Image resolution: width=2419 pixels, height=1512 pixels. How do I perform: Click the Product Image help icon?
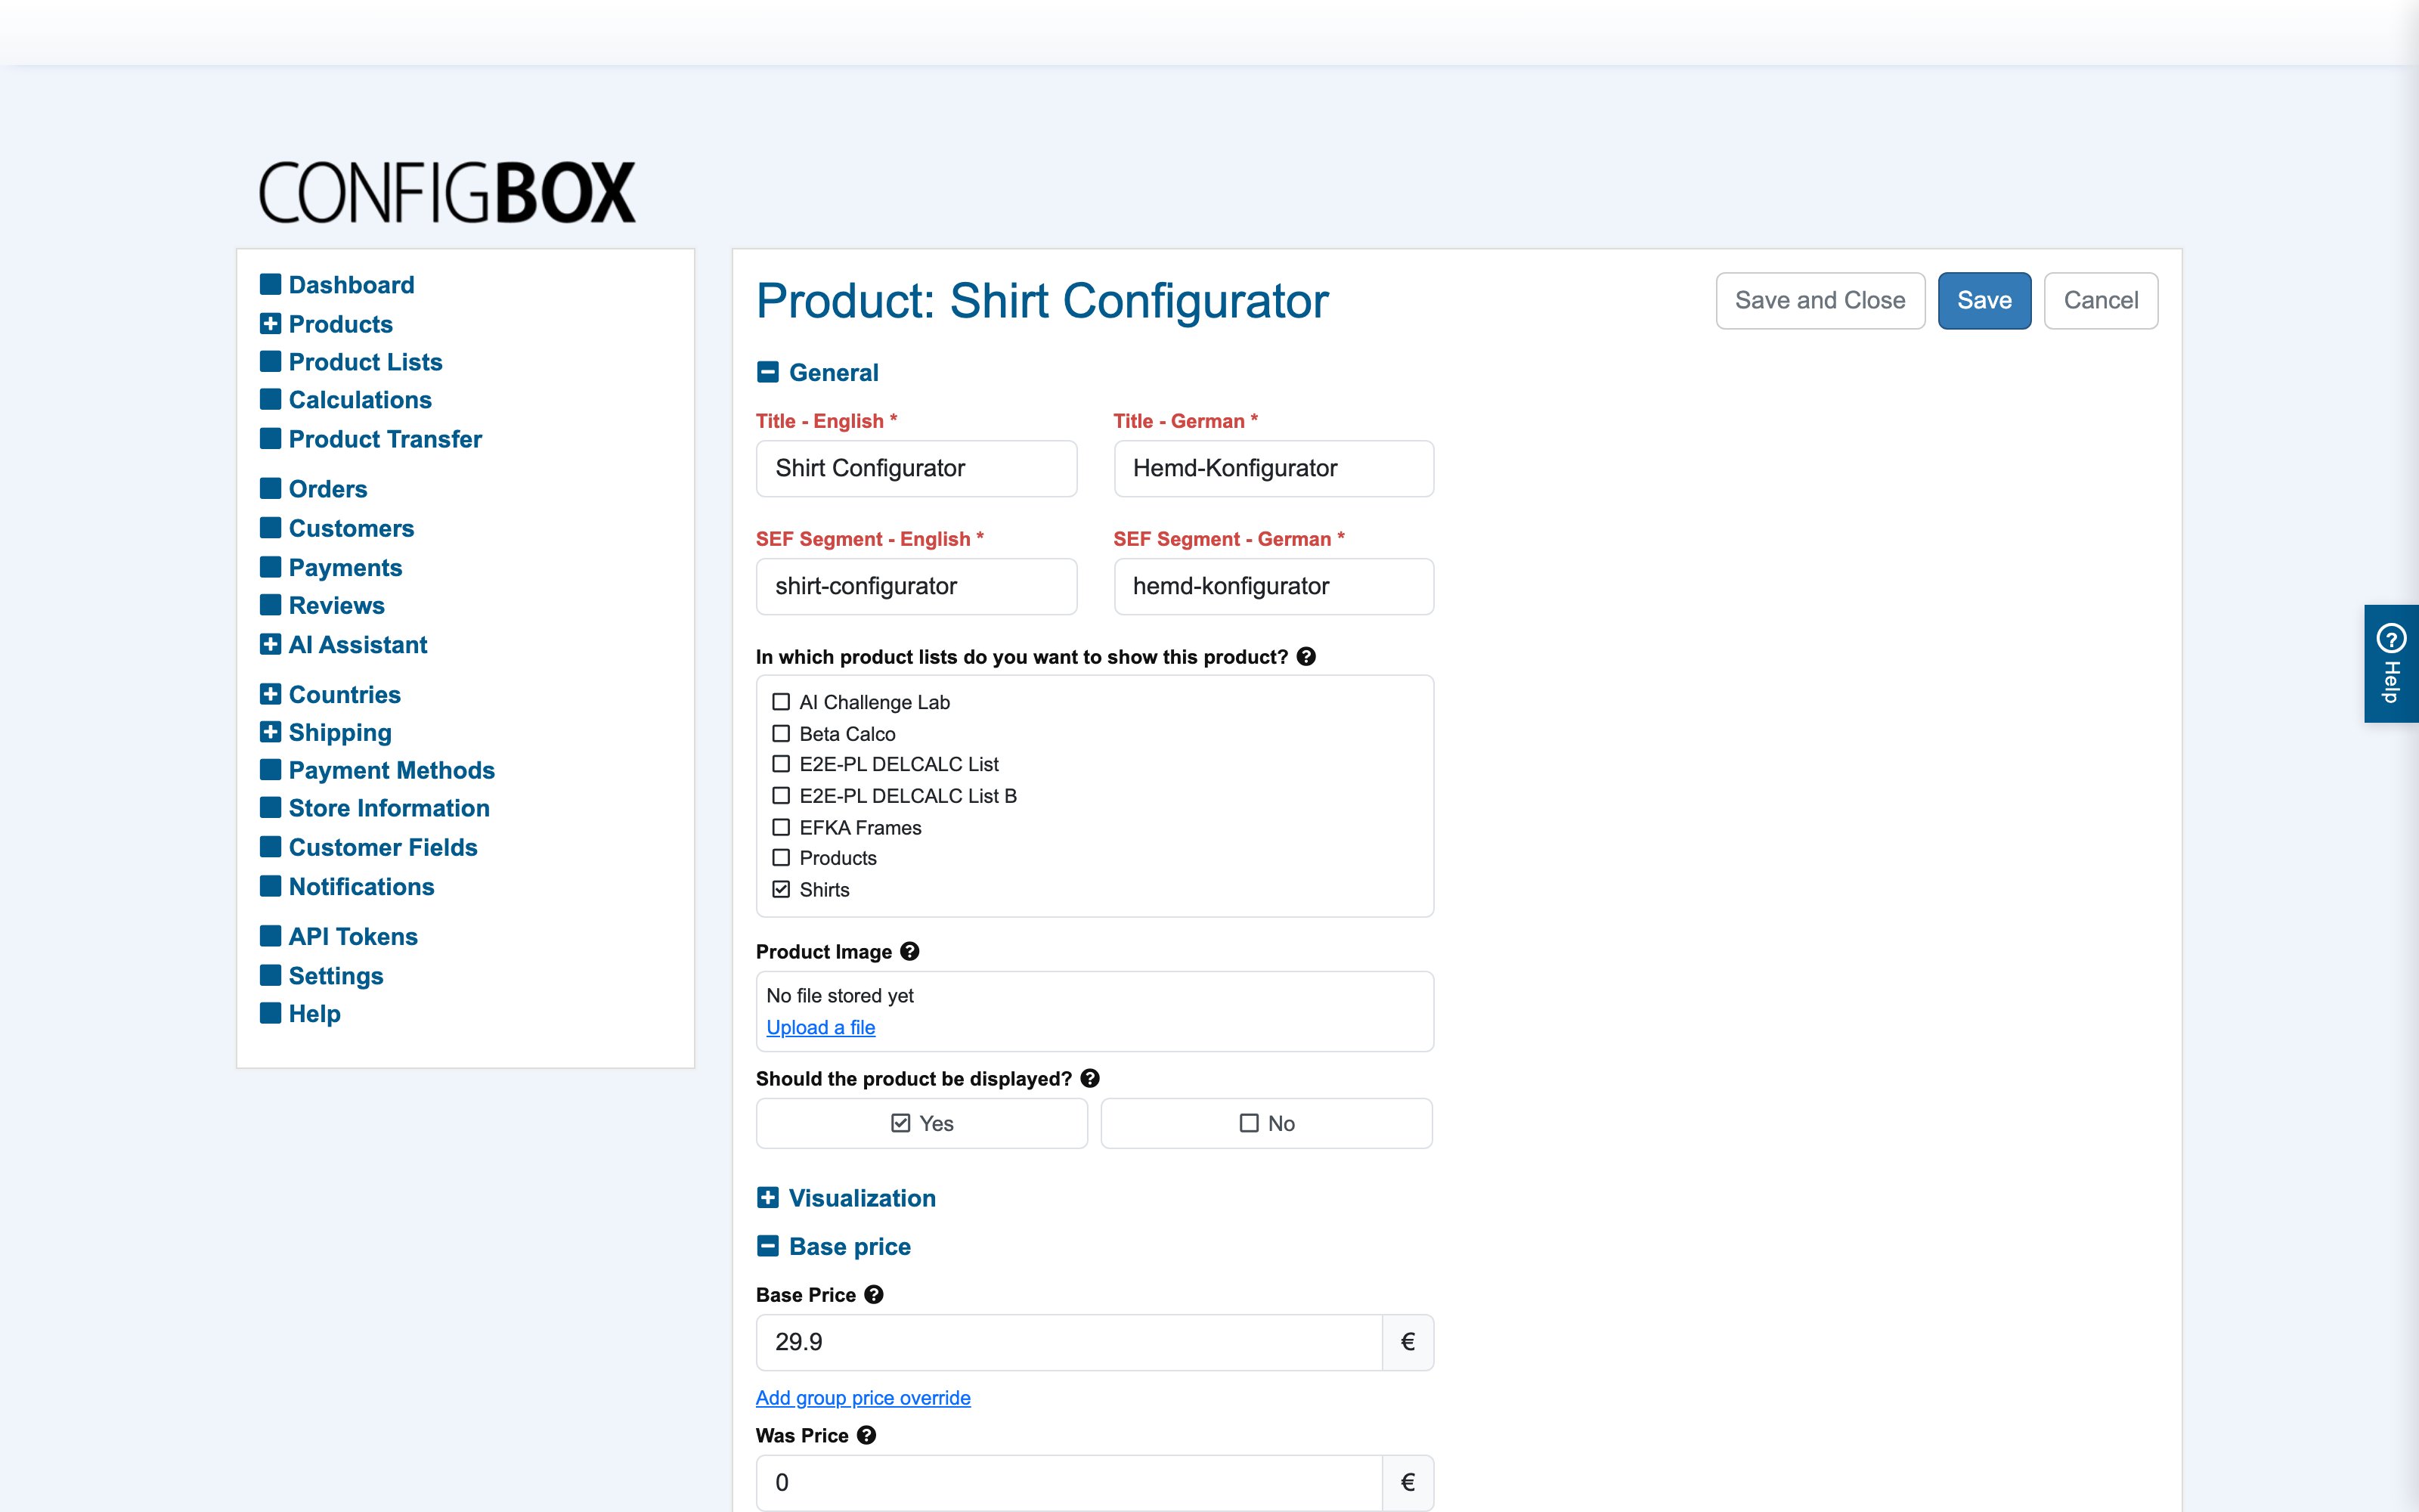click(x=909, y=951)
